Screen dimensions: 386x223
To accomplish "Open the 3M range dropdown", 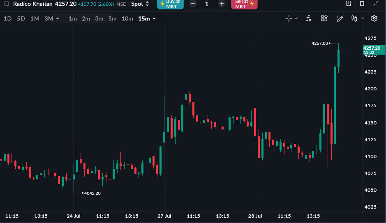I will (52, 18).
